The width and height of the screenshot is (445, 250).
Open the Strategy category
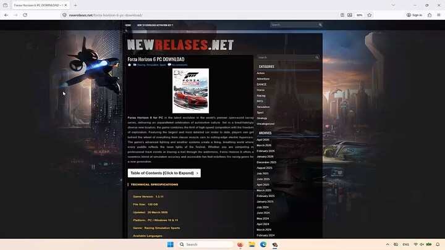(261, 118)
